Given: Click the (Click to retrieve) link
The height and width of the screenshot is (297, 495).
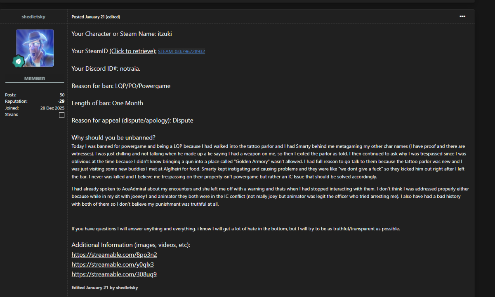Looking at the screenshot, I should point(133,51).
